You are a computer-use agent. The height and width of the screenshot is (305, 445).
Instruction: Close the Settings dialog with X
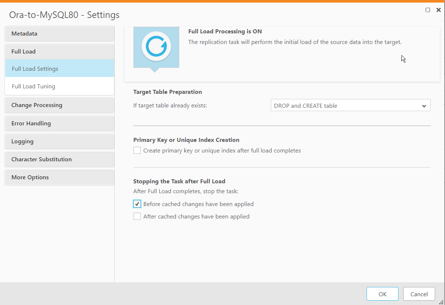[x=438, y=10]
